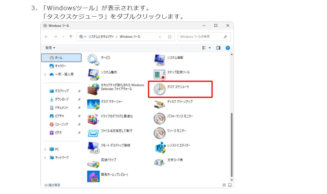Open リソース モニター gauge icon
Viewport: 327px width, 194px height.
159,133
